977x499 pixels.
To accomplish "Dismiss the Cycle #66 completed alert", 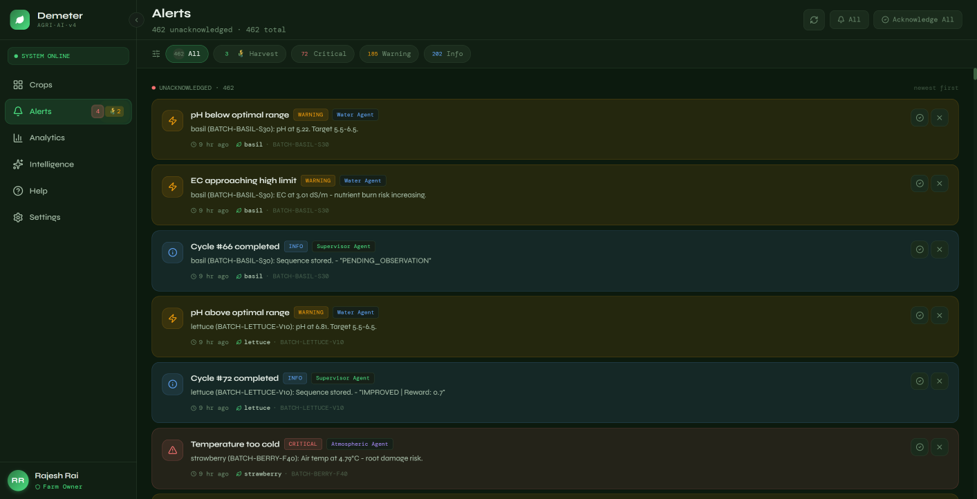I will tap(939, 249).
